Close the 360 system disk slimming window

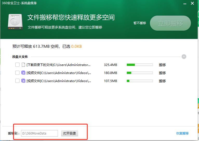193,3
